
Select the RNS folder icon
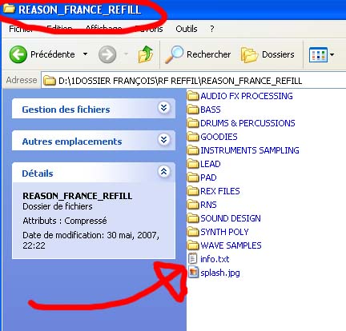coord(193,205)
